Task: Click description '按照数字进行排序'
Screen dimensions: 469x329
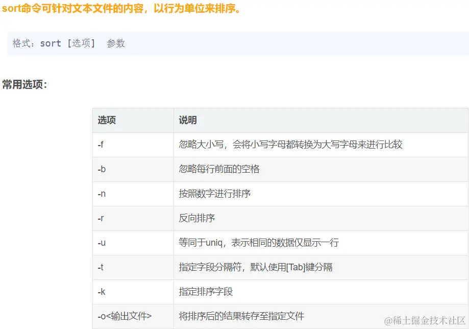Action: (x=214, y=194)
